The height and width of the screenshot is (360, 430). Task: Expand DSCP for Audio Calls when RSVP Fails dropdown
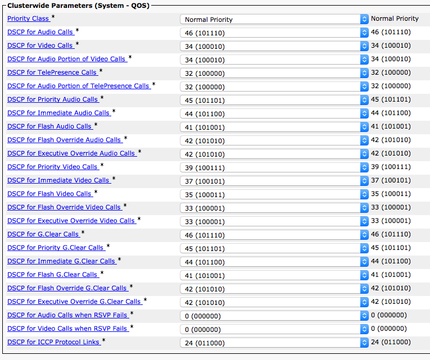(x=274, y=315)
